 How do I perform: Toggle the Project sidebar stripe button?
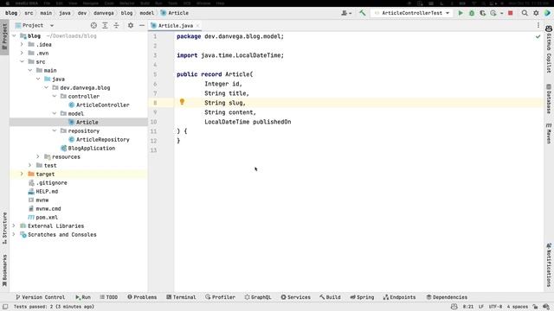[x=4, y=38]
